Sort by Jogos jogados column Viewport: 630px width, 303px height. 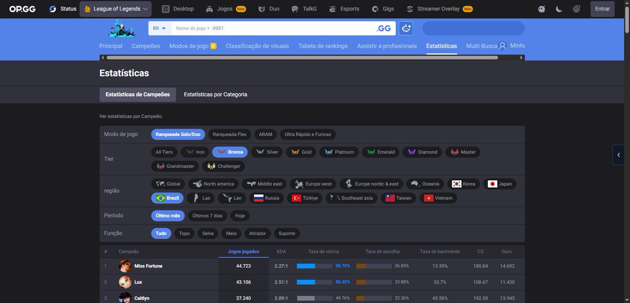(243, 252)
